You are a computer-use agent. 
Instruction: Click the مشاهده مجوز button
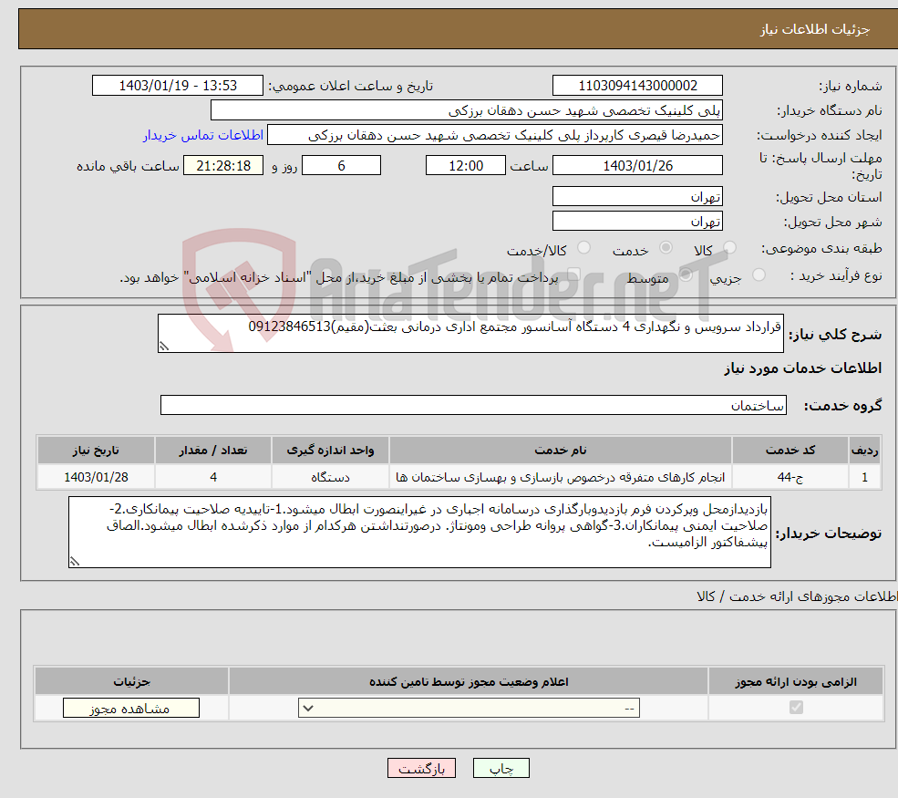pos(131,708)
